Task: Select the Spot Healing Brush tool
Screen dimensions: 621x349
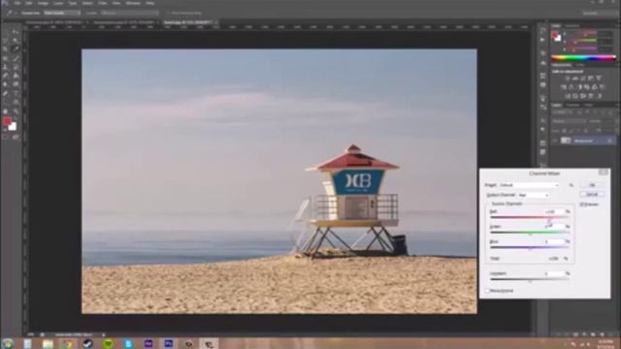Action: pyautogui.click(x=5, y=58)
